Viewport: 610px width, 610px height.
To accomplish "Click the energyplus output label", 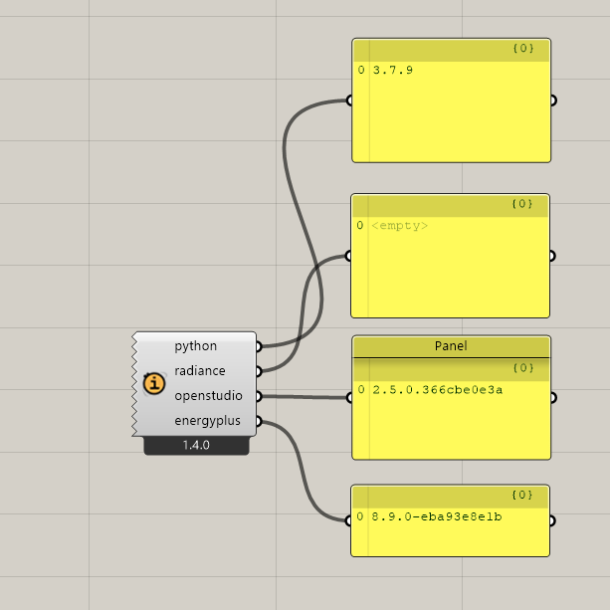I will [x=207, y=421].
